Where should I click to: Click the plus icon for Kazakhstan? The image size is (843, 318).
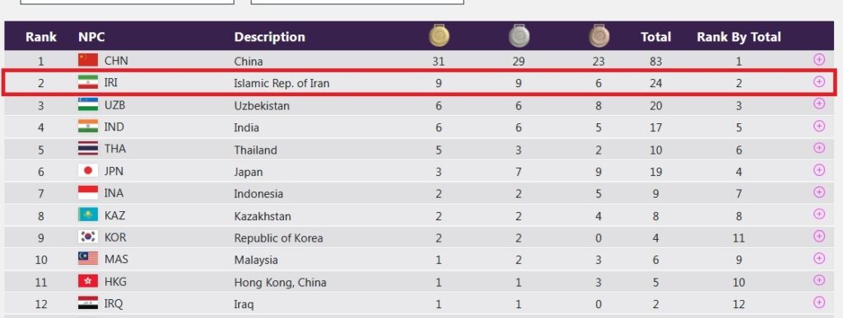pos(819,214)
